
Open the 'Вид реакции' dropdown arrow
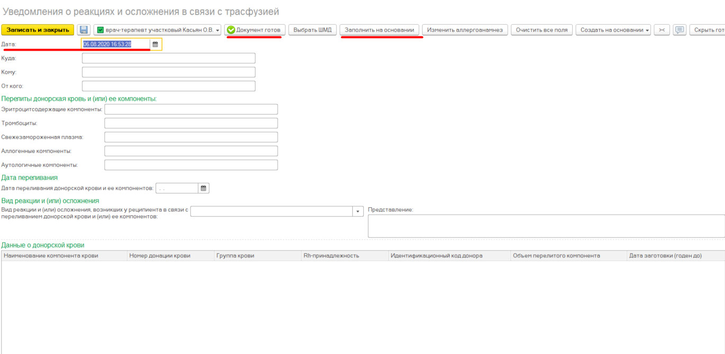coord(358,212)
